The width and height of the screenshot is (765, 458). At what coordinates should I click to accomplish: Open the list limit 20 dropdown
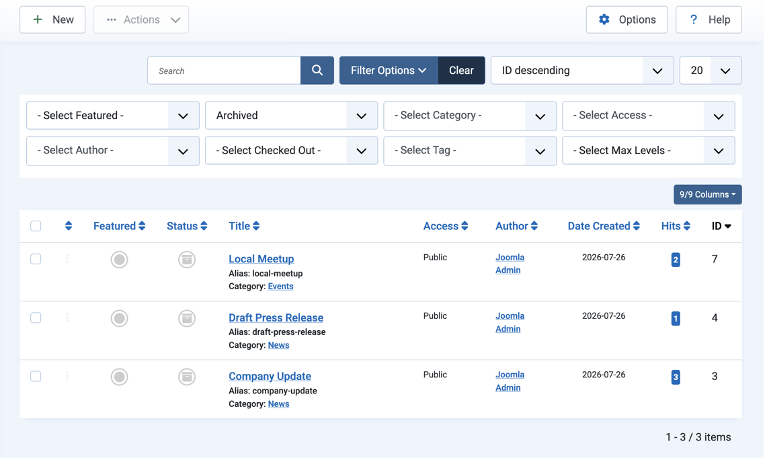[711, 71]
